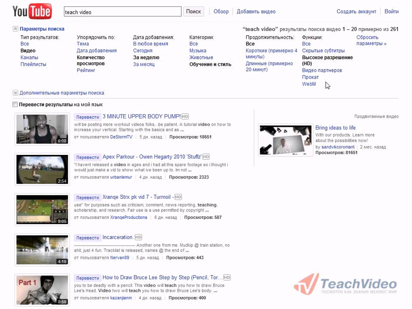The width and height of the screenshot is (412, 309).
Task: Select Все under Категории
Action: coord(194,44)
